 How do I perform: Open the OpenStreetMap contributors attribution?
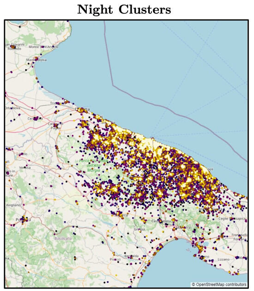(219, 285)
